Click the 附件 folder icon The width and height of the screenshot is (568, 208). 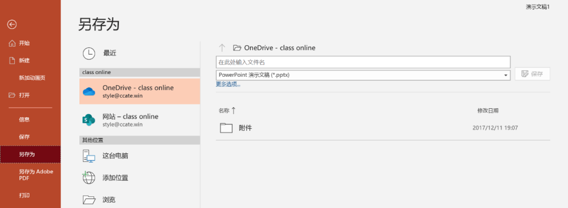click(226, 128)
